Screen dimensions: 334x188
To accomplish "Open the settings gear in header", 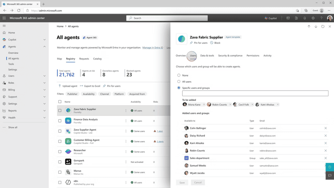I will tap(313, 18).
